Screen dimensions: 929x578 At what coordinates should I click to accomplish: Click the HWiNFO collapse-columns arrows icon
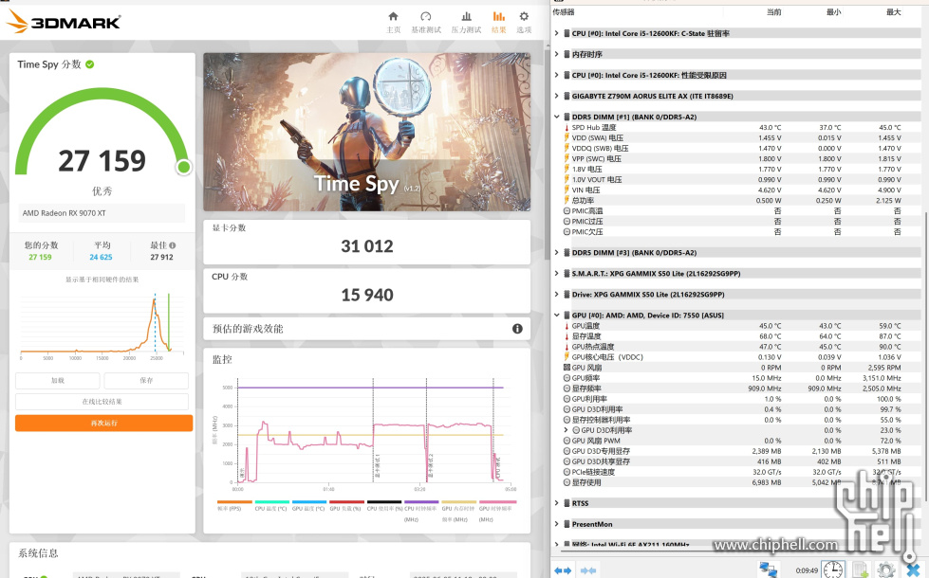click(x=588, y=570)
